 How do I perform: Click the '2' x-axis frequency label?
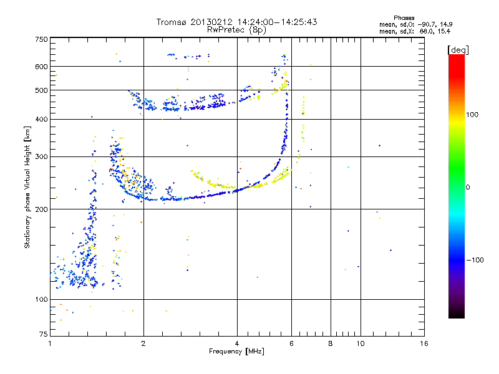point(143,343)
